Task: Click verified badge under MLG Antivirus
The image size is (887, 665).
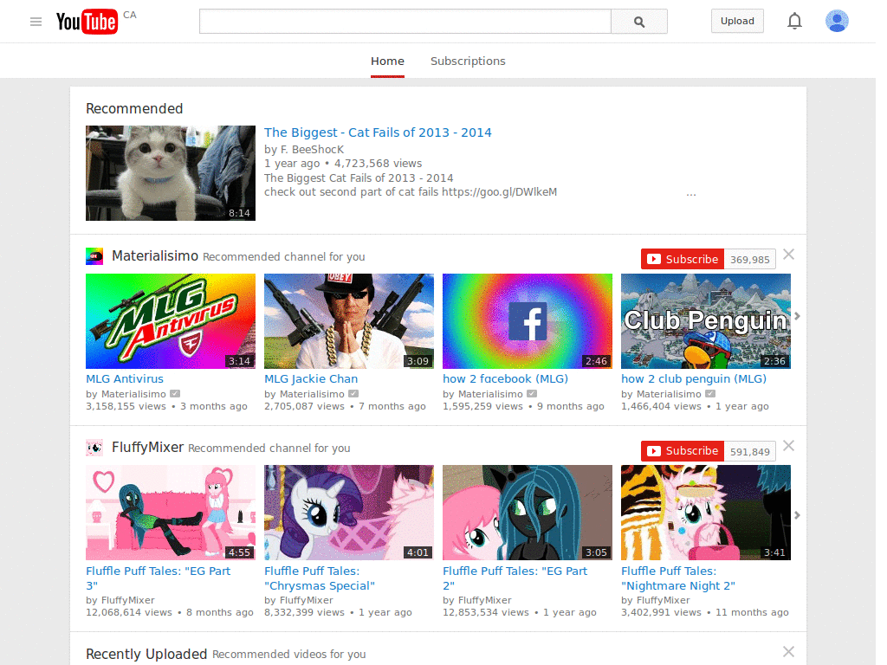Action: point(175,394)
